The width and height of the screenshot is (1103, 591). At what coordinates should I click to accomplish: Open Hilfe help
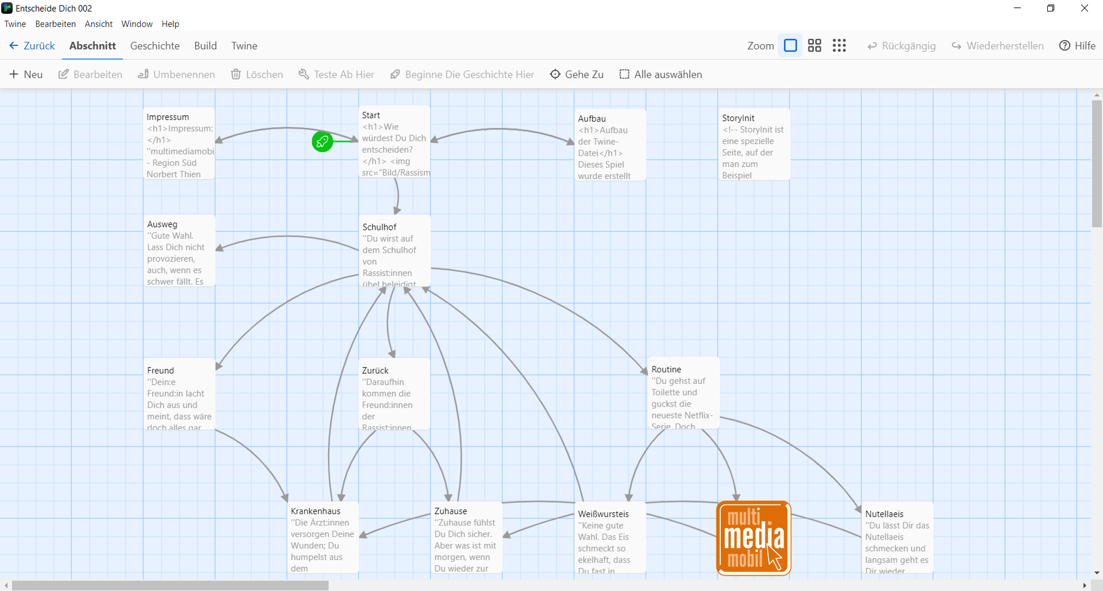tap(1078, 46)
